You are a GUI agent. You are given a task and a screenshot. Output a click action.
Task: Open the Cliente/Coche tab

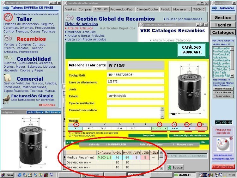coord(147,9)
